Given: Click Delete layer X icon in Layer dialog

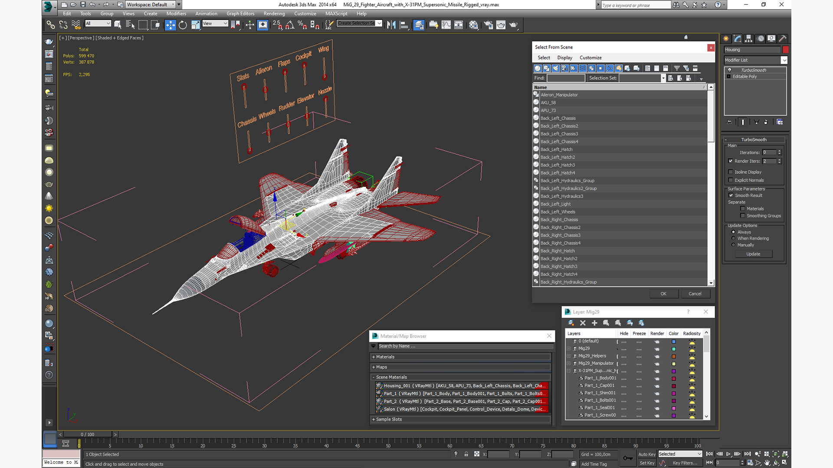Looking at the screenshot, I should [x=583, y=323].
